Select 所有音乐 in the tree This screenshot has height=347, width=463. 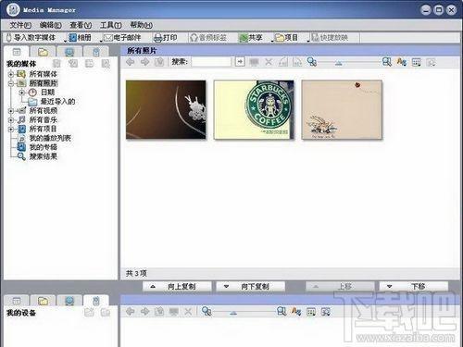tap(44, 119)
